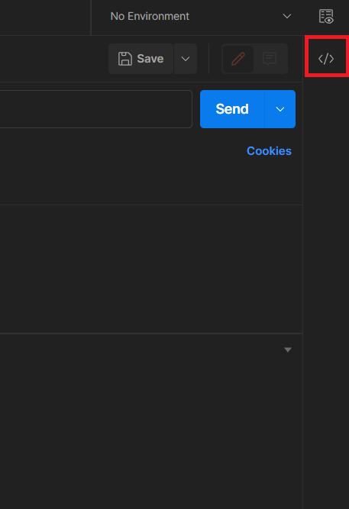The width and height of the screenshot is (349, 509).
Task: Click the line below the Cookies link
Action: tap(151, 205)
